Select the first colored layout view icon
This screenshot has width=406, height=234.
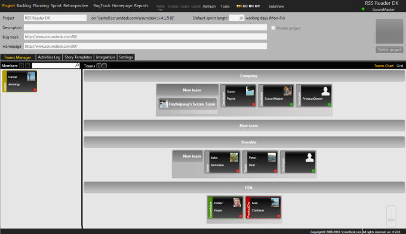pos(239,6)
